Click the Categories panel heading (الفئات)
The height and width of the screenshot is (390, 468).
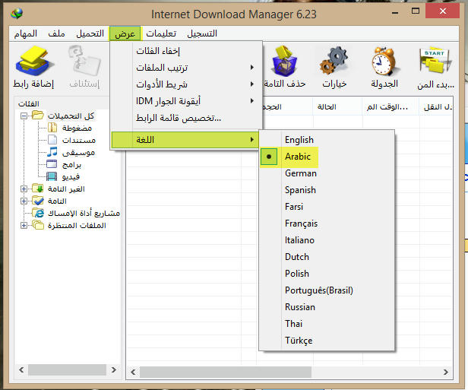[29, 103]
